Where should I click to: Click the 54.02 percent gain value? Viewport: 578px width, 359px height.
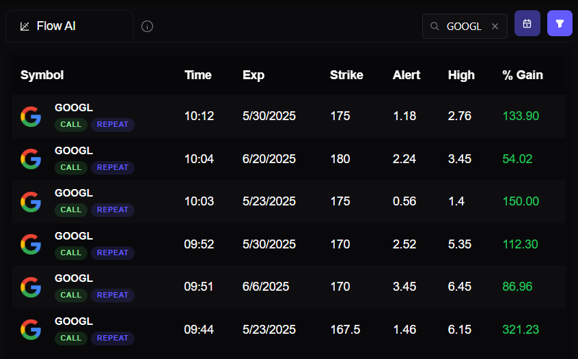coord(518,159)
